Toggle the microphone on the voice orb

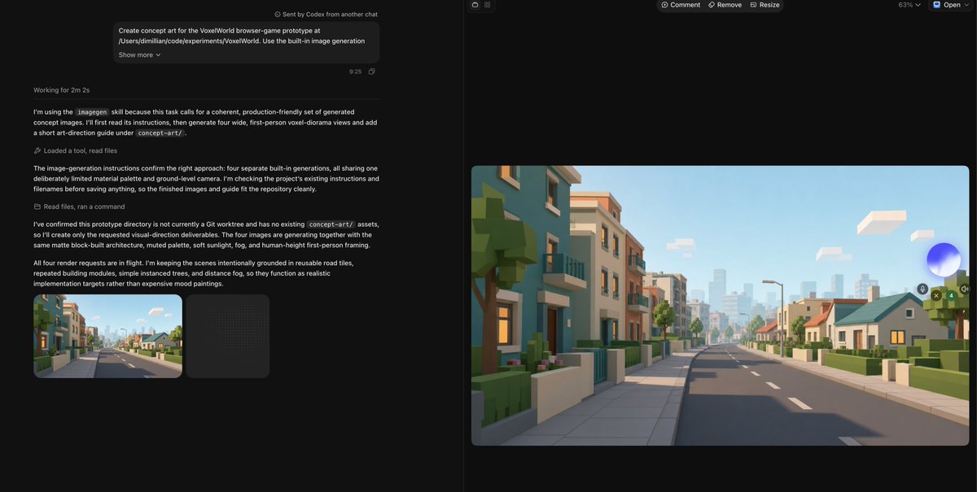922,289
